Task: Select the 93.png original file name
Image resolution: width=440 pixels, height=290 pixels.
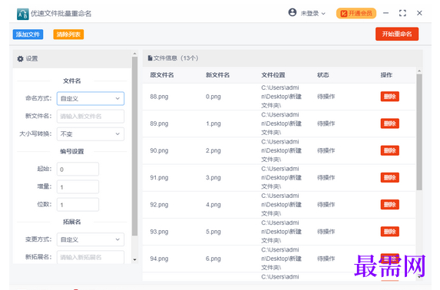Action: (x=159, y=232)
